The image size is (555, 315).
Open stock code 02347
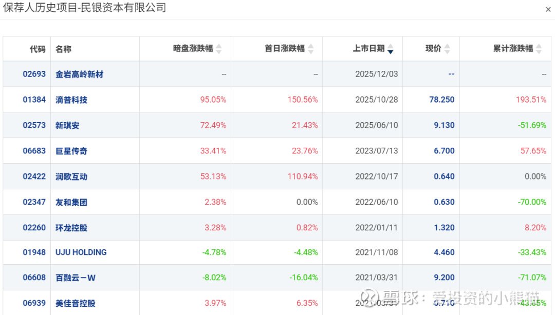coord(34,202)
